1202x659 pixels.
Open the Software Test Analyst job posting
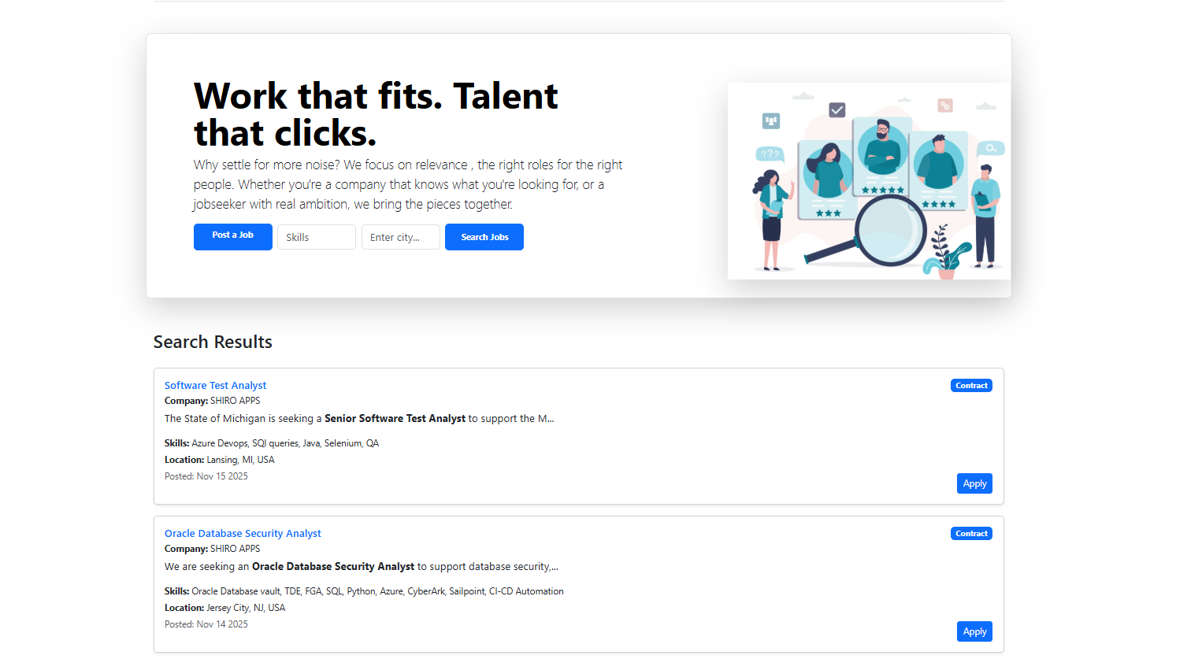coord(215,385)
